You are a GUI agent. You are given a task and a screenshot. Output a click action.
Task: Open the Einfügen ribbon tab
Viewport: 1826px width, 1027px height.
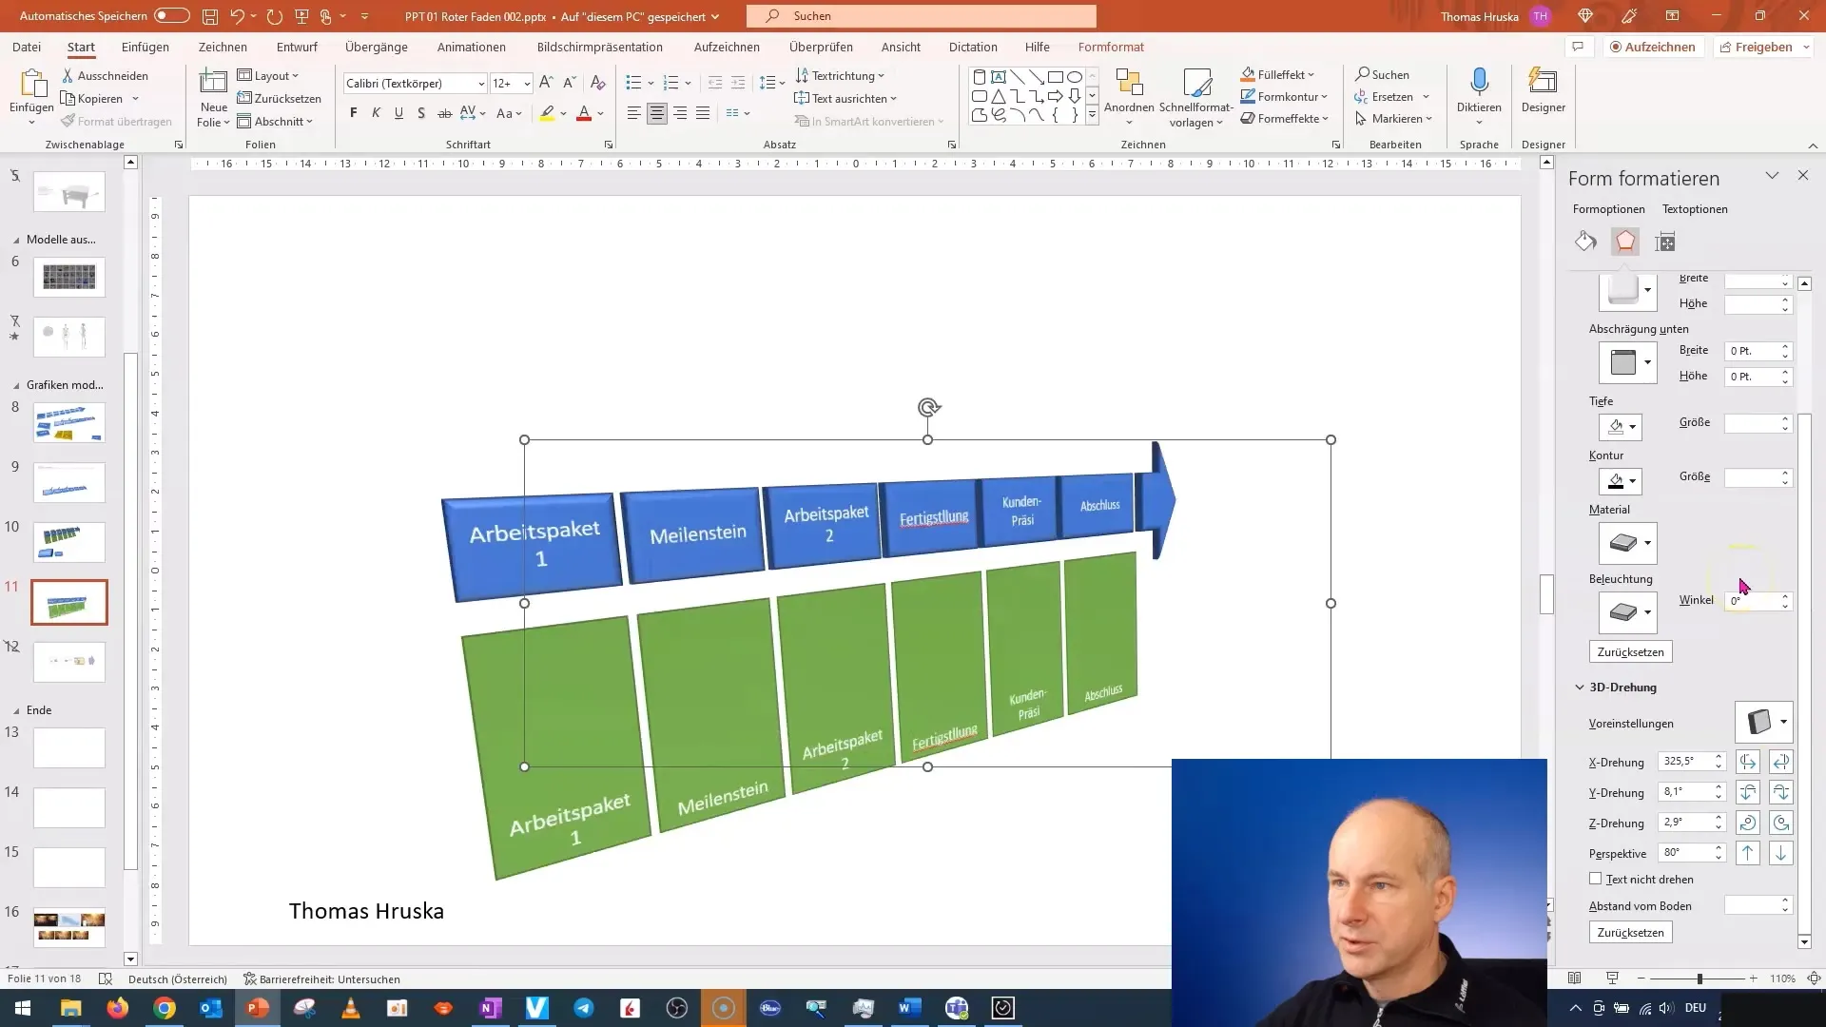pos(146,47)
